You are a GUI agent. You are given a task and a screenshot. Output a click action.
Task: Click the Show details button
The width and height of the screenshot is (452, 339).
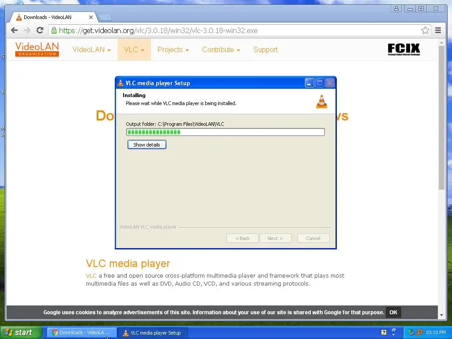point(147,145)
